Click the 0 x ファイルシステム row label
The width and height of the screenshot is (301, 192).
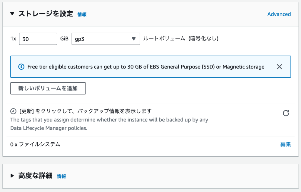[35, 144]
